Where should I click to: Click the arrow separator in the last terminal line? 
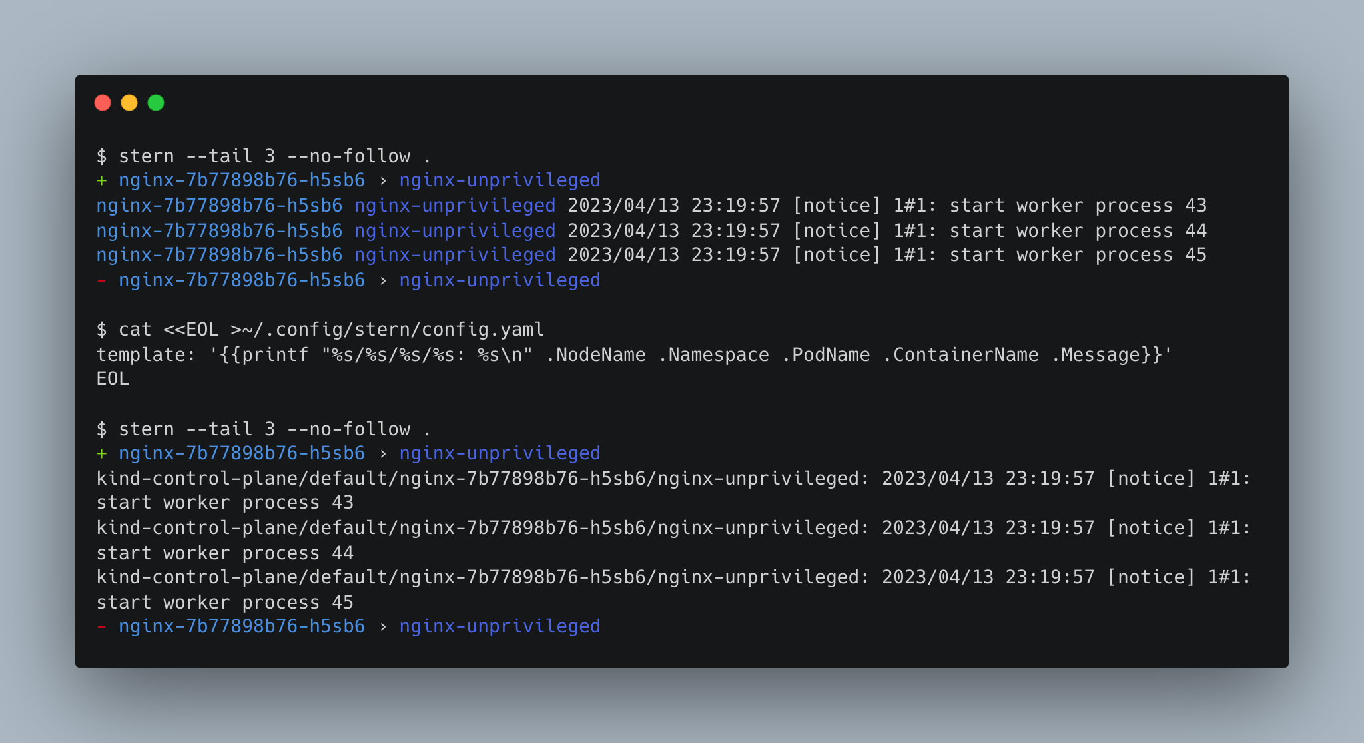382,626
